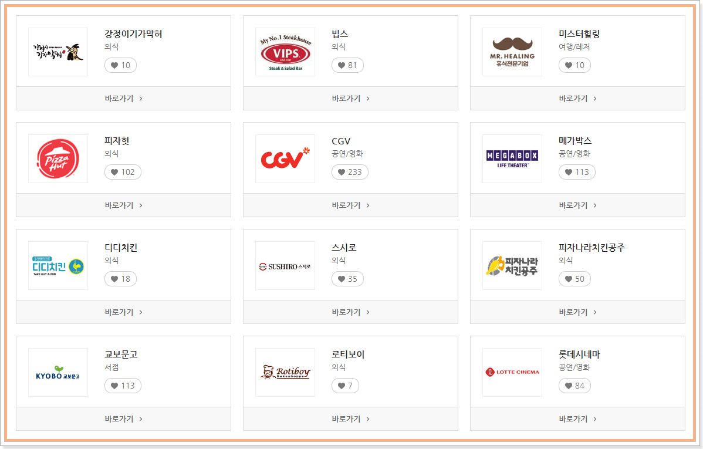This screenshot has width=703, height=449.
Task: Click the Lotte Cinema logo
Action: [x=512, y=372]
